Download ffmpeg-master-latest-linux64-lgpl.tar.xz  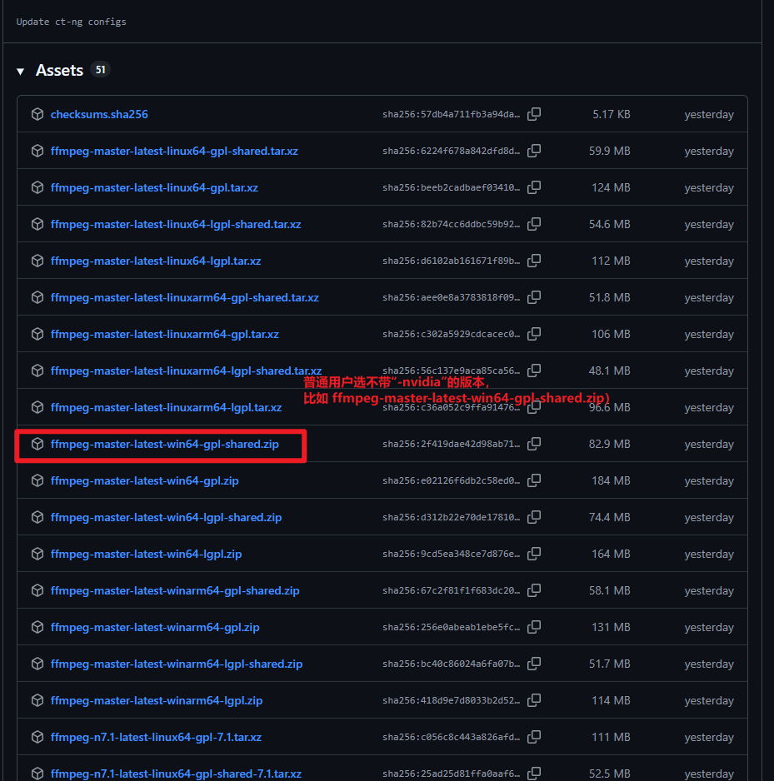[156, 261]
